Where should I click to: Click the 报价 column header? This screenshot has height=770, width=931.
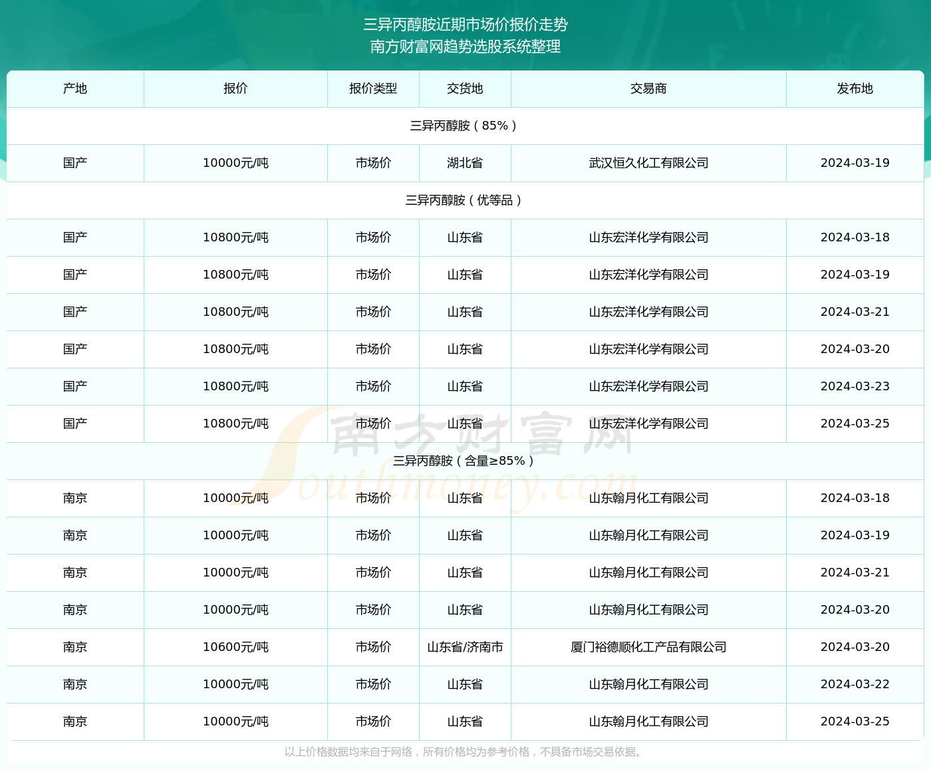[x=235, y=88]
